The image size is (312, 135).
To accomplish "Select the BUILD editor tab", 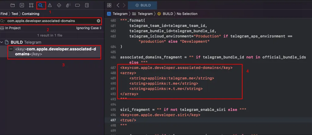I will (143, 5).
